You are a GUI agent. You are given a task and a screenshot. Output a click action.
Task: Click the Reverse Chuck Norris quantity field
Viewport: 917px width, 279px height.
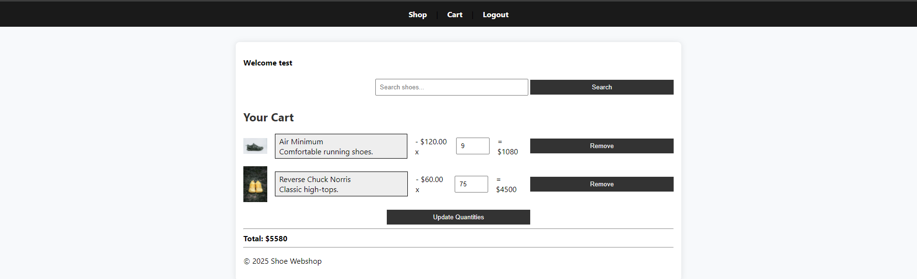click(471, 184)
